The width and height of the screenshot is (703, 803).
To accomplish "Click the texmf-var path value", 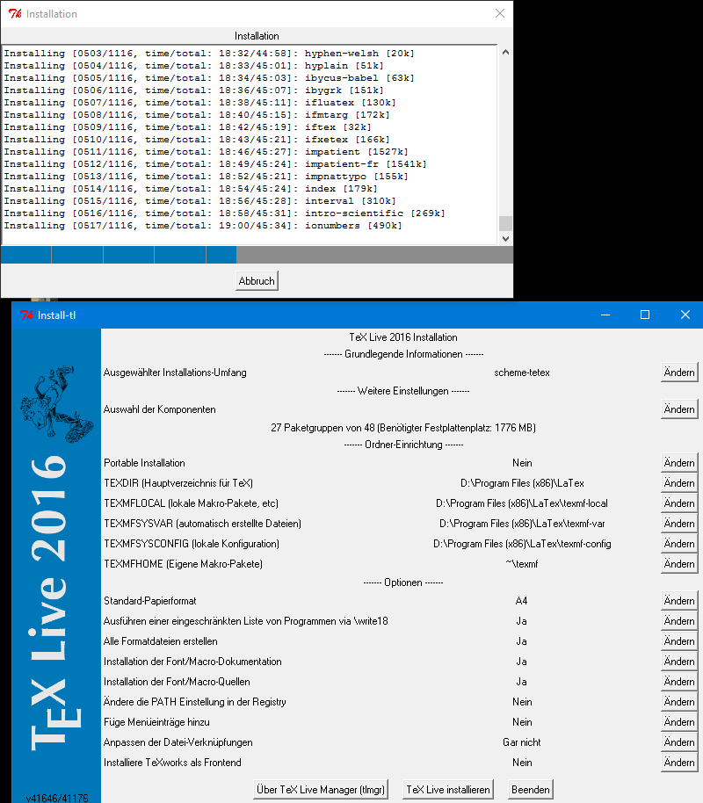I will coord(522,524).
